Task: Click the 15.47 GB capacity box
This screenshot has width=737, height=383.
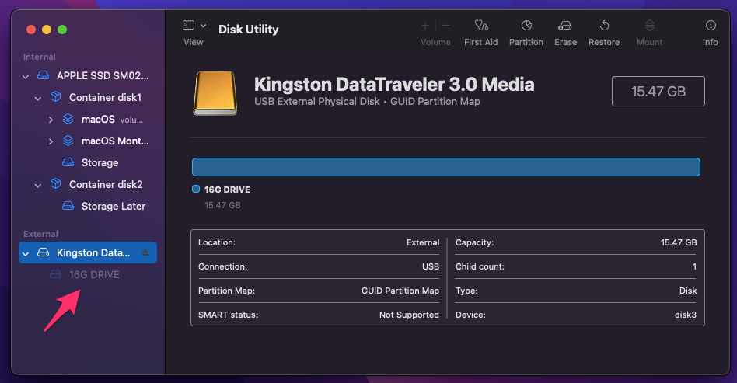Action: [658, 91]
